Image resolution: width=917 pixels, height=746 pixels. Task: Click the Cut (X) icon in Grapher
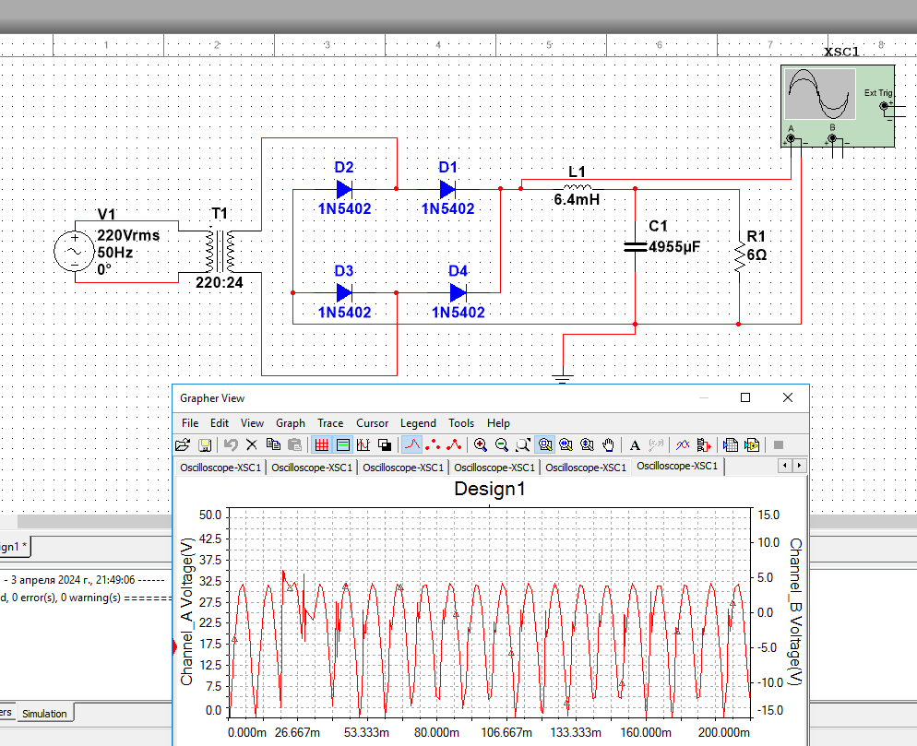pyautogui.click(x=252, y=445)
